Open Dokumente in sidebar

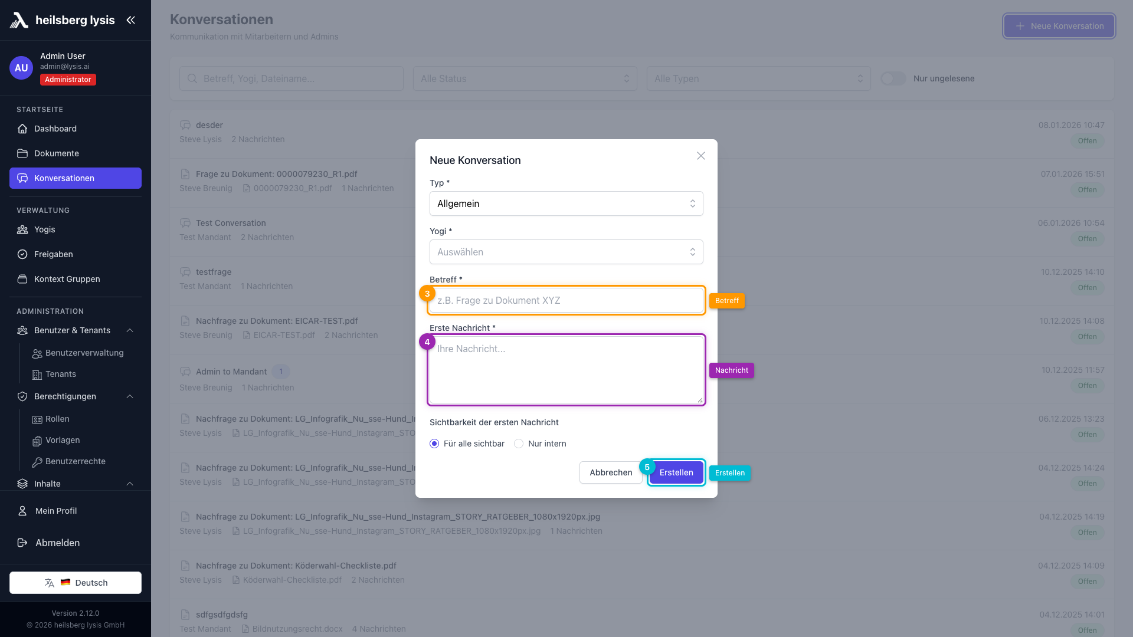coord(76,153)
